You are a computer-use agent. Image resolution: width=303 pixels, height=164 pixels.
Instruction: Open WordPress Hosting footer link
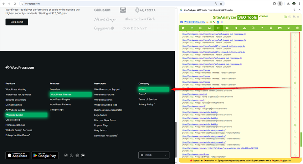16,89
